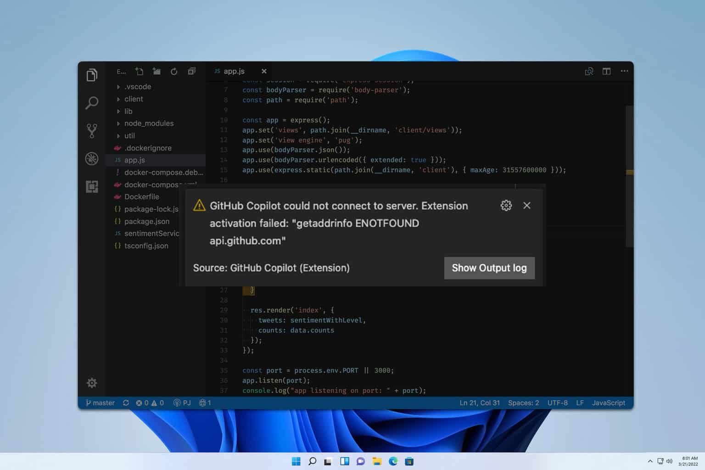Open the taskbar clock and date
This screenshot has height=470, width=705.
coord(688,461)
